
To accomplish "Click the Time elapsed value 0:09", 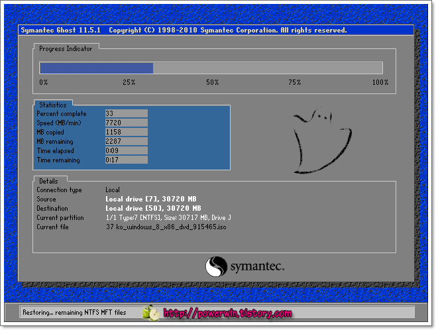I will pyautogui.click(x=127, y=150).
